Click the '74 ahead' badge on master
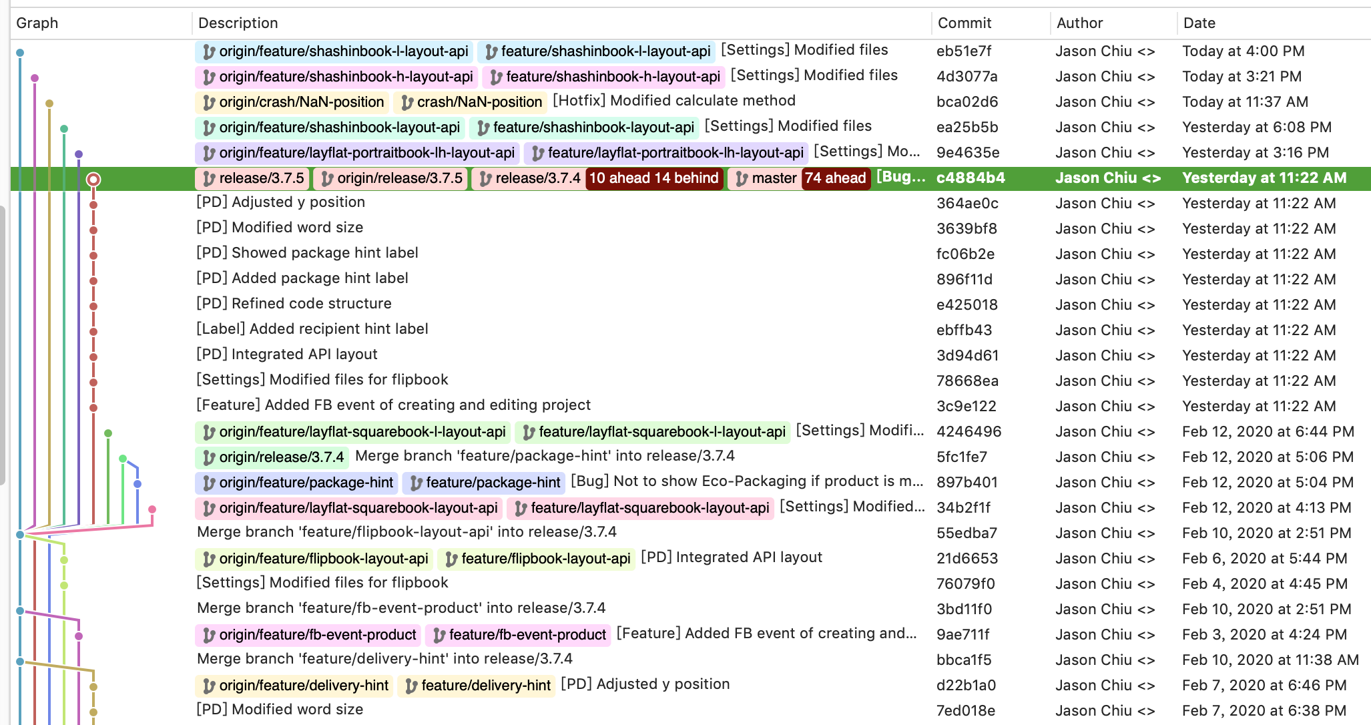Image resolution: width=1371 pixels, height=725 pixels. coord(835,178)
